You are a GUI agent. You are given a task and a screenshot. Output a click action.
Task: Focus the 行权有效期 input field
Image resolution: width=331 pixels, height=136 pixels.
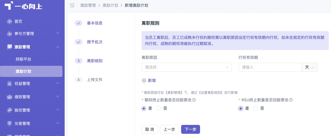pyautogui.click(x=270, y=67)
